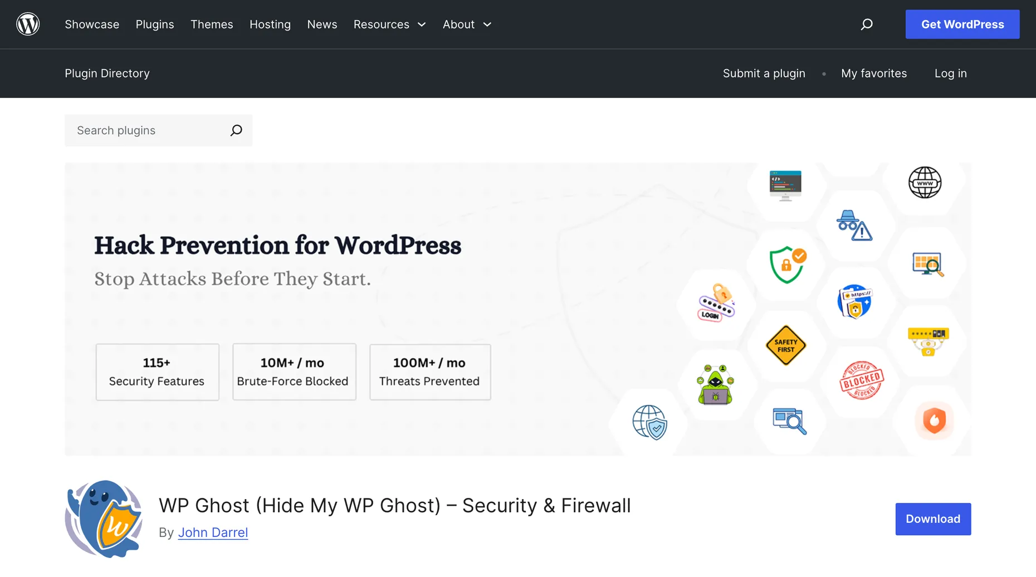Click the search plugins magnifier icon
This screenshot has height=577, width=1036.
(236, 130)
